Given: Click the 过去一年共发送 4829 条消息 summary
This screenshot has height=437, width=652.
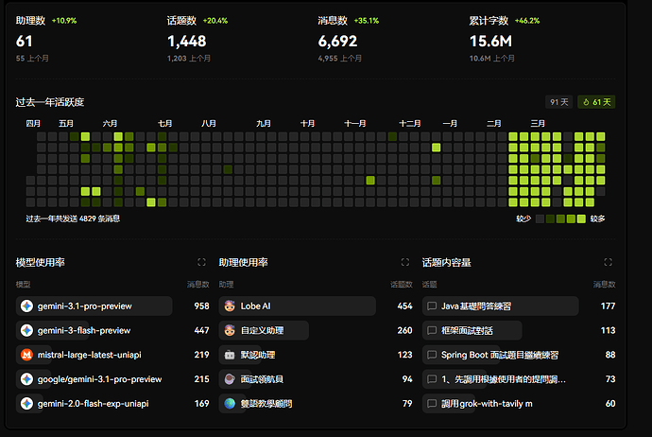Looking at the screenshot, I should click(73, 218).
